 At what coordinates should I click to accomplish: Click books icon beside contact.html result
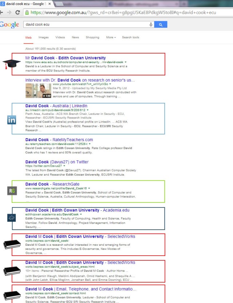(x=12, y=295)
